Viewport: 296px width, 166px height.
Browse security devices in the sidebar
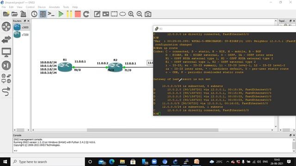pos(6,65)
